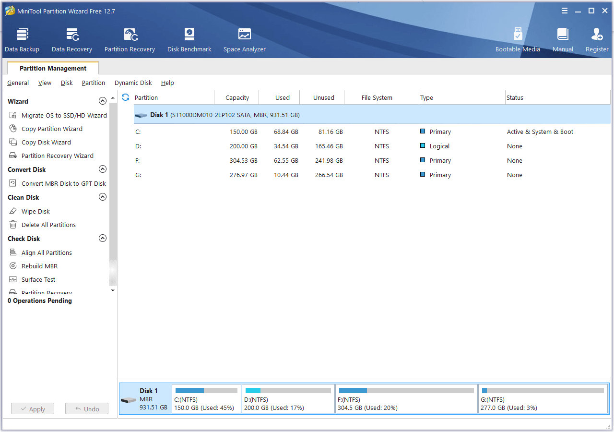Click the Disk 1 drive icon in the partition list
The width and height of the screenshot is (614, 432).
(141, 115)
